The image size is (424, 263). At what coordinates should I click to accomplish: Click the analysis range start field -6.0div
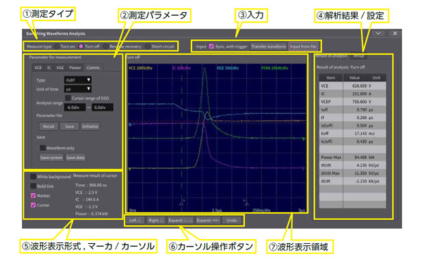75,108
